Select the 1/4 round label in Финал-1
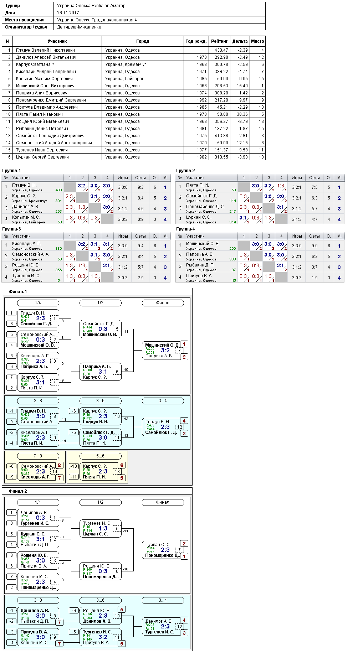Image resolution: width=348 pixels, height=653 pixels. 38,303
